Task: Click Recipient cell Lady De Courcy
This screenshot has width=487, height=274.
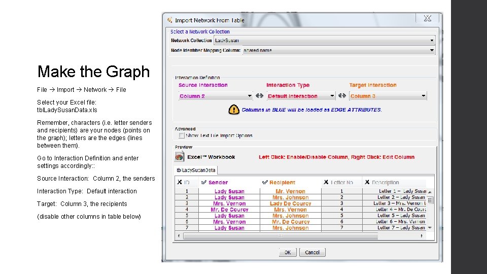Action: [x=290, y=203]
